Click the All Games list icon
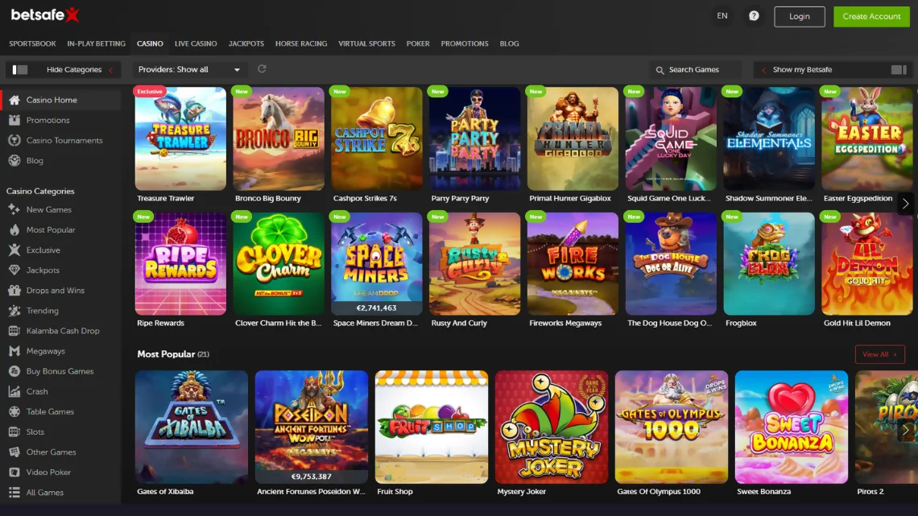 tap(14, 493)
